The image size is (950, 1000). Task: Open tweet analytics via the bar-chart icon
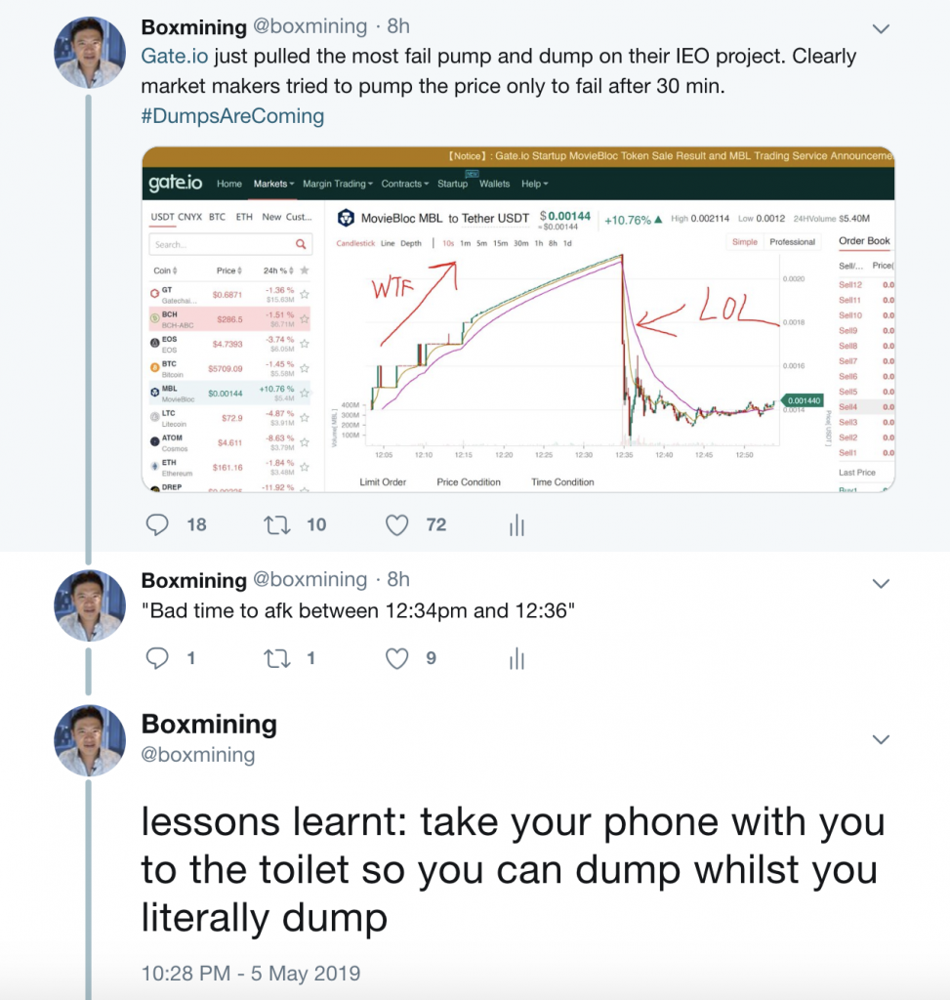tap(516, 524)
